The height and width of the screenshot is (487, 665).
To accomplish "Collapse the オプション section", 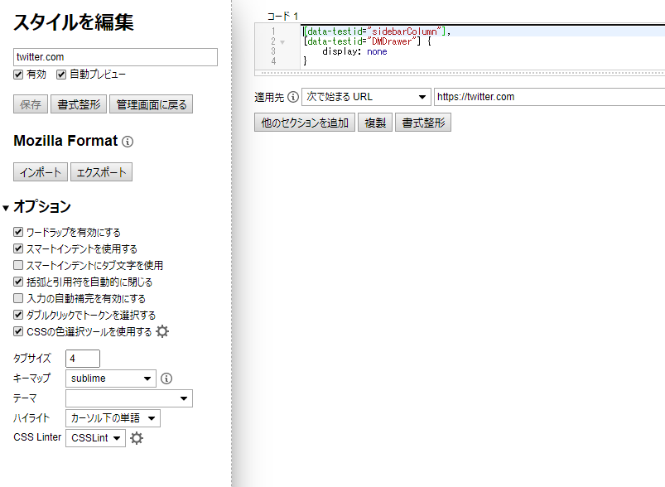I will pyautogui.click(x=6, y=207).
